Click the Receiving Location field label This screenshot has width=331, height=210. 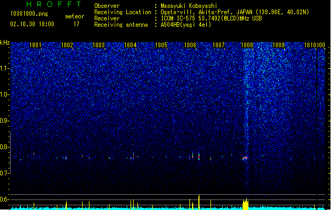click(x=123, y=12)
